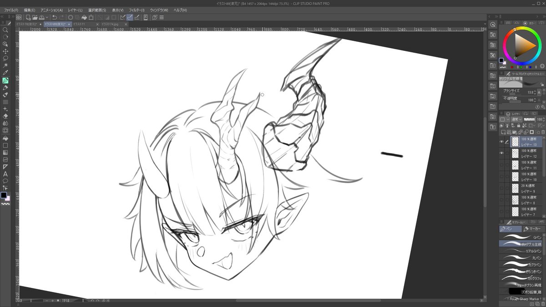Expand the command bar chevron at left
The height and width of the screenshot is (307, 546).
click(13, 17)
